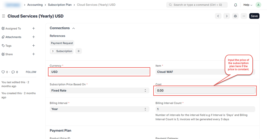The image size is (267, 139).
Task: Navigate to Accounting breadcrumb
Action: [x=35, y=5]
